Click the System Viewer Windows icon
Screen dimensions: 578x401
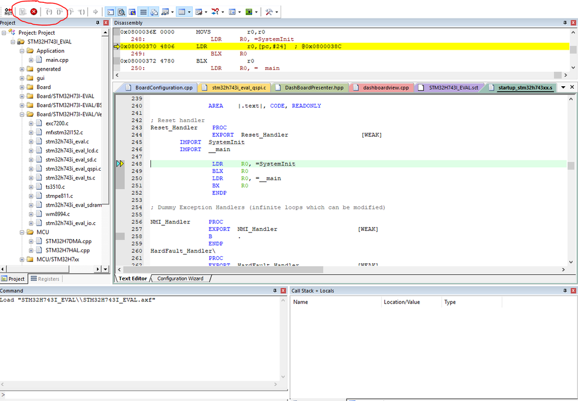pyautogui.click(x=249, y=12)
